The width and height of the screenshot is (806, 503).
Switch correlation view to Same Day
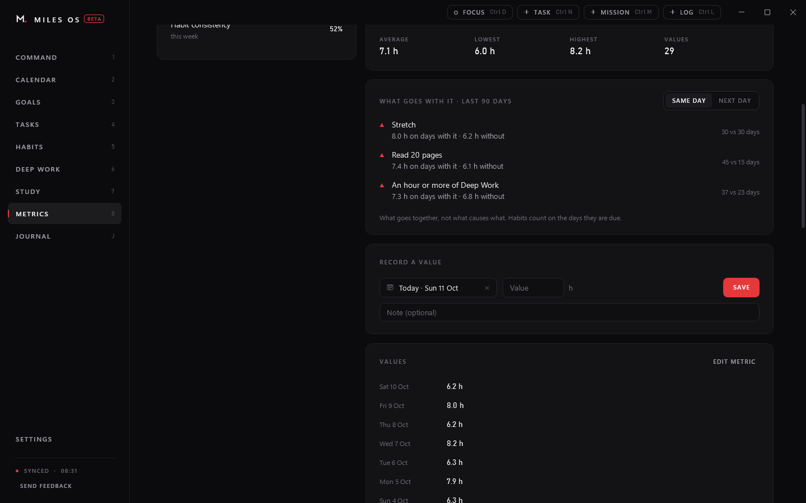tap(688, 101)
